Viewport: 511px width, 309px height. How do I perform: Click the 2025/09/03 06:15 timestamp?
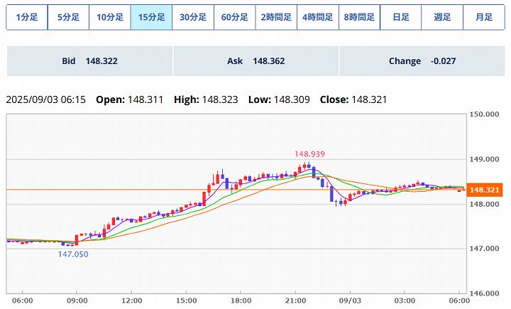[46, 99]
